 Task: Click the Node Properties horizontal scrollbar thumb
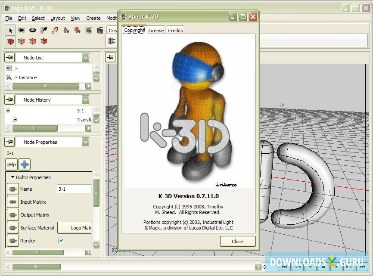[x=38, y=252]
